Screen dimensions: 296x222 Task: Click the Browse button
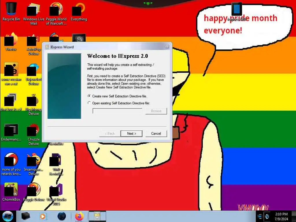point(156,111)
